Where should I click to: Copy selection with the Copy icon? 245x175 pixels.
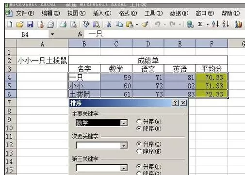(119, 24)
